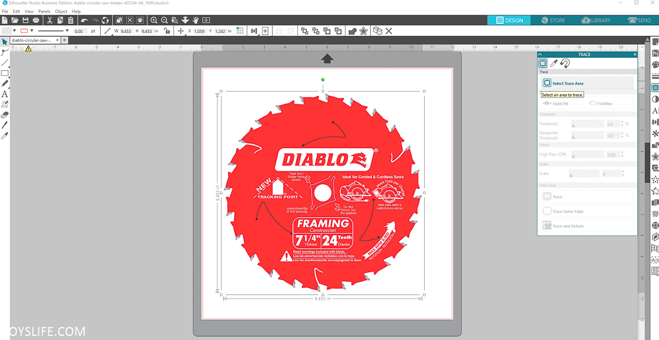
Task: Open the Edit menu
Action: [16, 11]
